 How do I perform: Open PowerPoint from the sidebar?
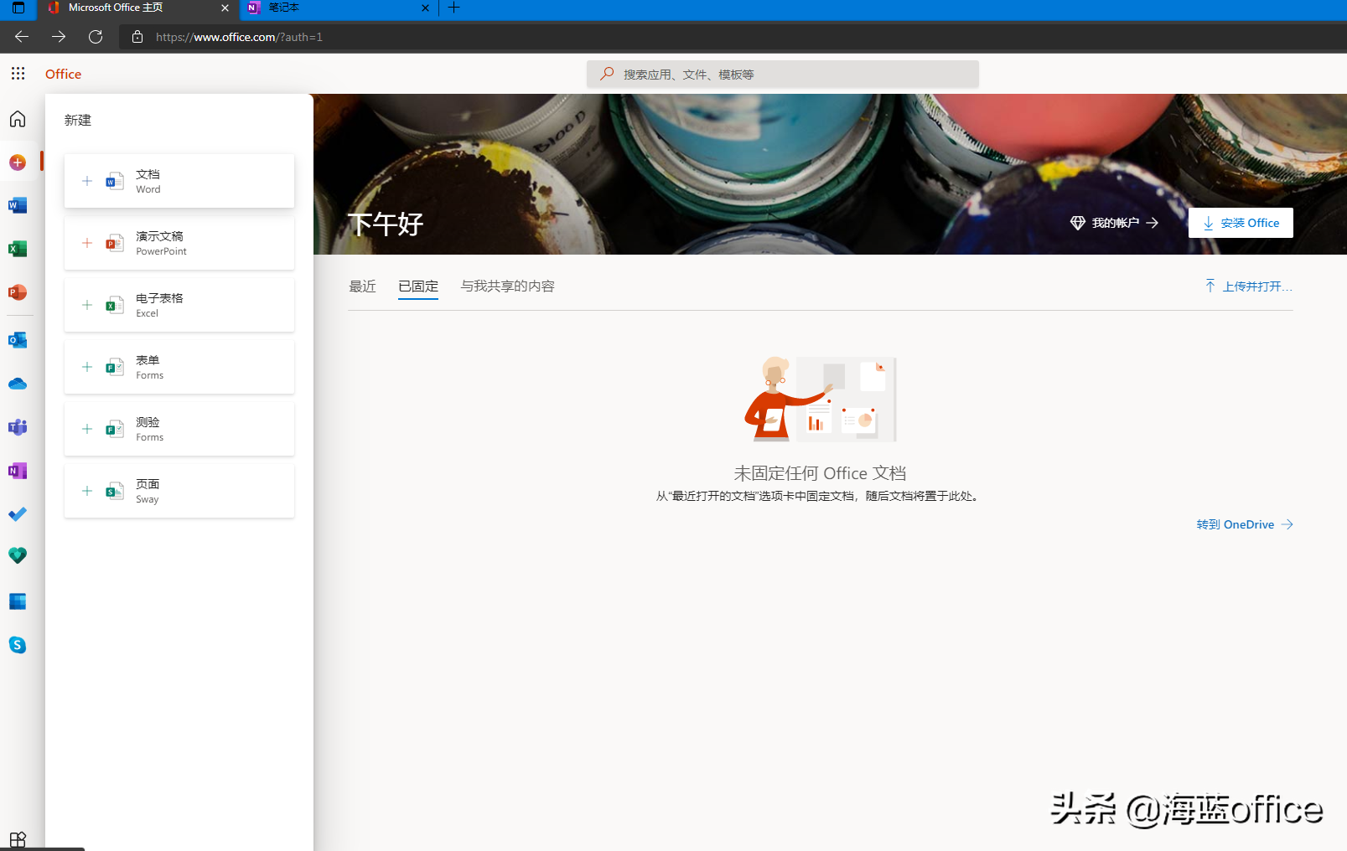point(18,292)
